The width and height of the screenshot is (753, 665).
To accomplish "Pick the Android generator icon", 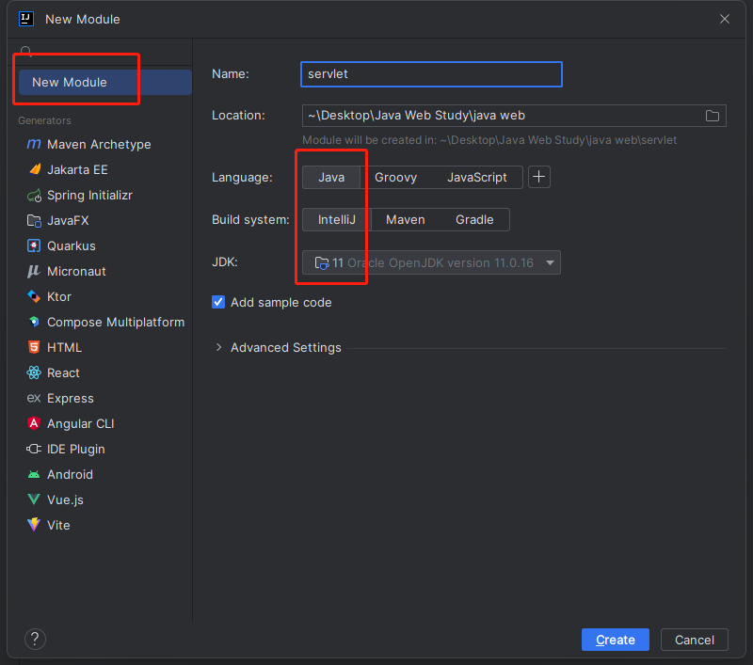I will pyautogui.click(x=34, y=475).
